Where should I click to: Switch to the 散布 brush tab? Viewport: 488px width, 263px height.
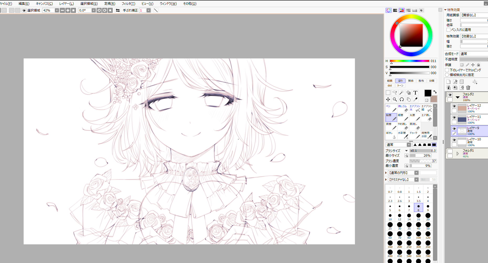point(421,81)
